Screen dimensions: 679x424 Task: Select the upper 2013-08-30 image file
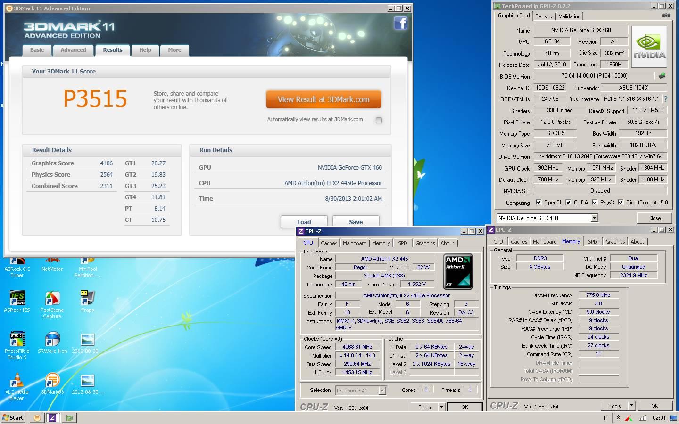pyautogui.click(x=87, y=343)
